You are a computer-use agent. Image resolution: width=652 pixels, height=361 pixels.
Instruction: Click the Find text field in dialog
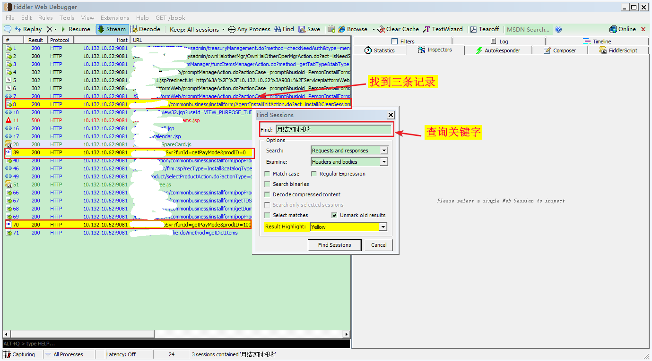point(334,129)
